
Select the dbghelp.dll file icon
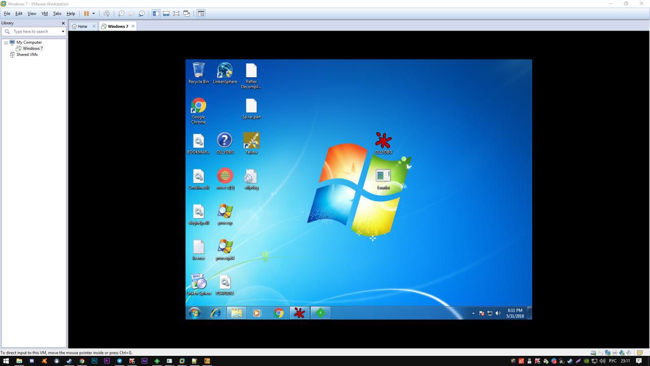[199, 215]
